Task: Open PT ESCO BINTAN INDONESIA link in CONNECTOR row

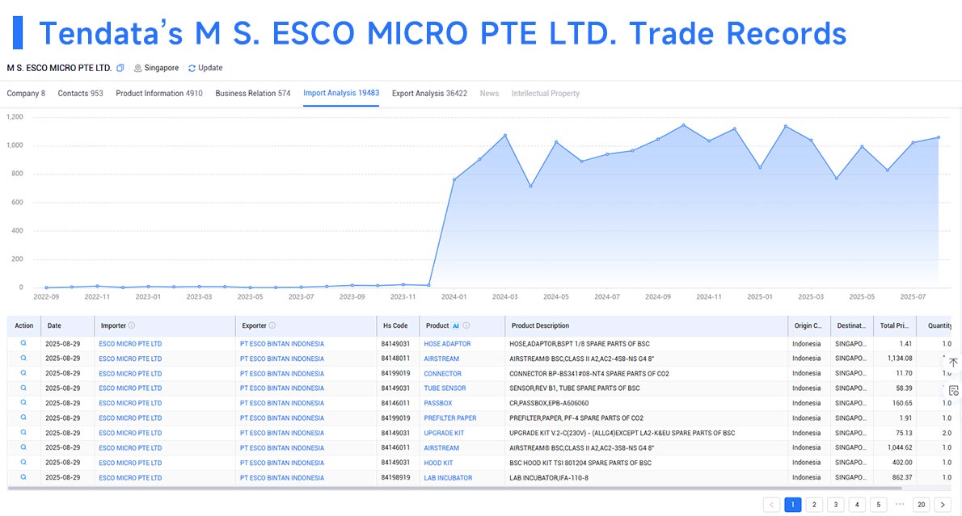Action: (281, 373)
